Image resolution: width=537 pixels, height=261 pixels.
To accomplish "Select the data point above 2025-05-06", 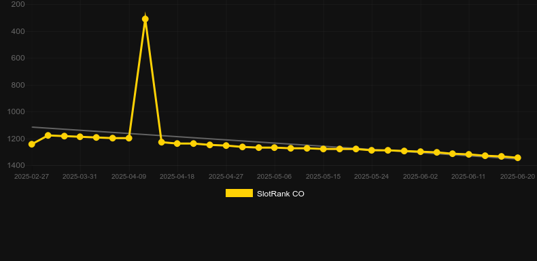I will tap(275, 147).
